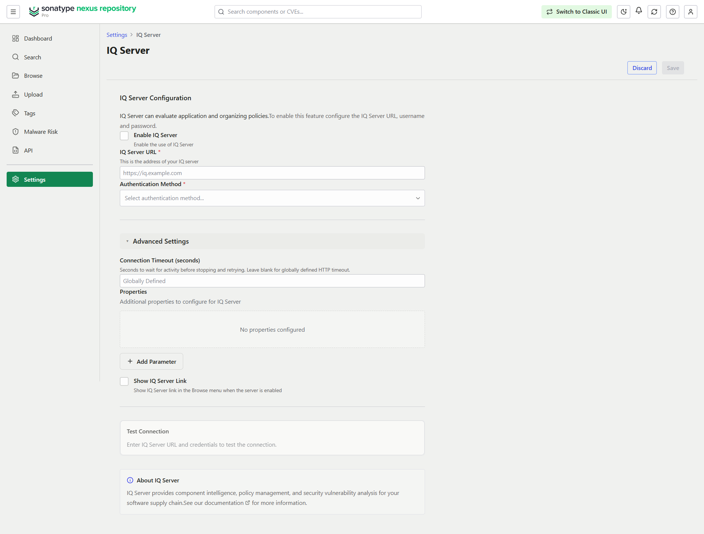
Task: Click the Discard button
Action: click(x=642, y=68)
